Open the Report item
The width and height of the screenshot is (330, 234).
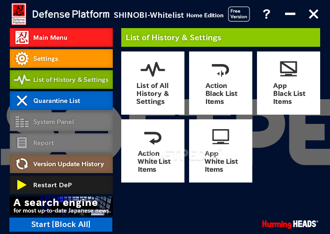point(61,143)
